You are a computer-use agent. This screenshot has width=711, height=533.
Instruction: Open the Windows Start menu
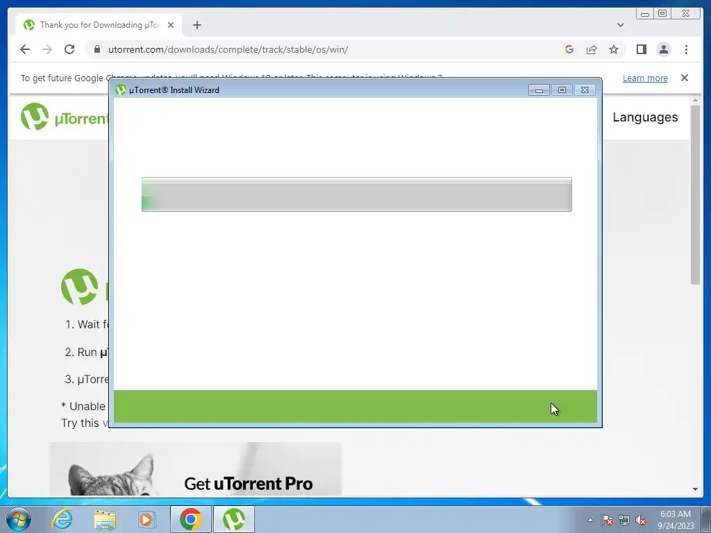tap(18, 519)
